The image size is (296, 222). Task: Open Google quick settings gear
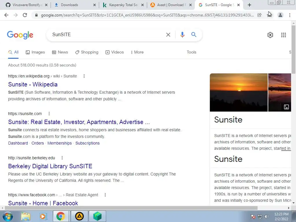click(270, 35)
